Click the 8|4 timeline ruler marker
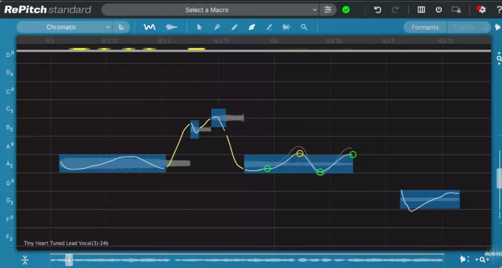 (274, 41)
